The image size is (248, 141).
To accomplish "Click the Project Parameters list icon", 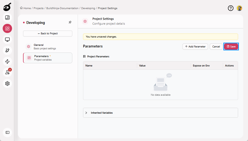I will point(84,57).
